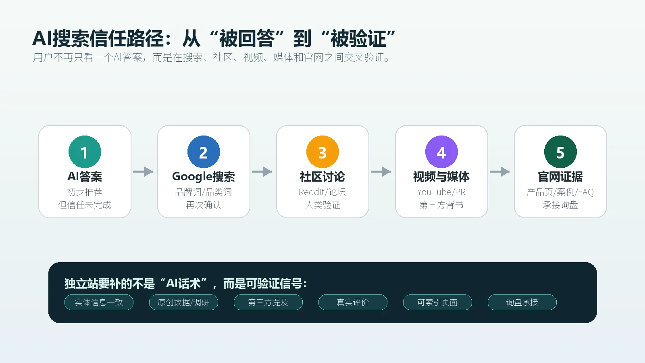The height and width of the screenshot is (363, 645).
Task: Click the '真实评价' pill tag
Action: [353, 302]
